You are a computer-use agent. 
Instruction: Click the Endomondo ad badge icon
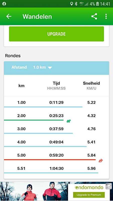(x=109, y=186)
